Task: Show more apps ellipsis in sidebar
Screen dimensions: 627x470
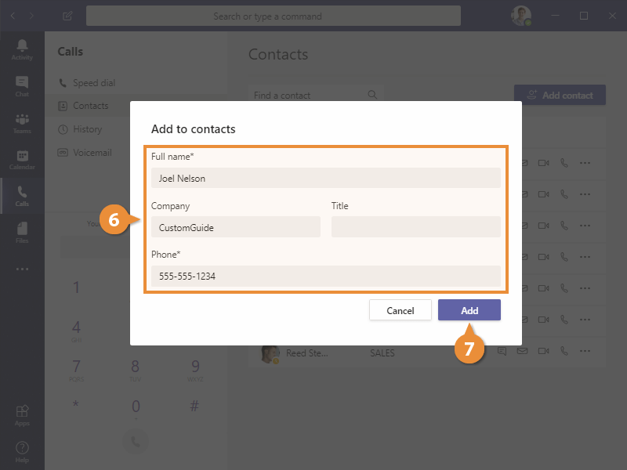Action: tap(22, 269)
